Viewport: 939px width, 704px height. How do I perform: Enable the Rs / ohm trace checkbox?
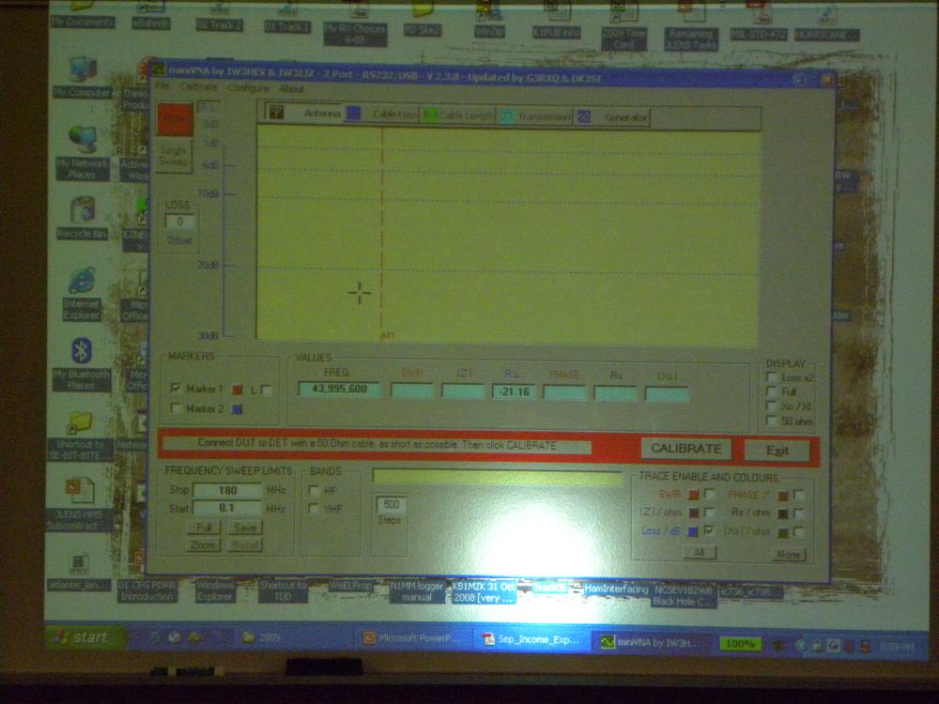tap(798, 513)
